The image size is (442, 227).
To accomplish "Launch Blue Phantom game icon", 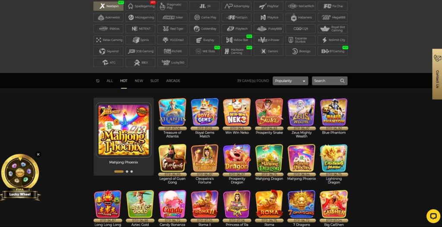I will (334, 112).
